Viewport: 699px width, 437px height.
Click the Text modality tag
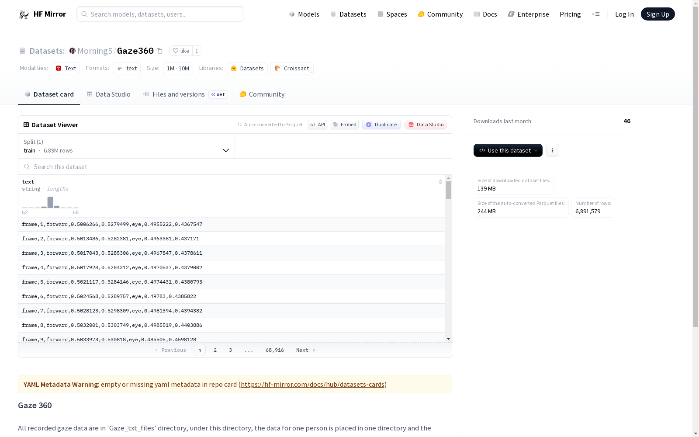pyautogui.click(x=66, y=68)
